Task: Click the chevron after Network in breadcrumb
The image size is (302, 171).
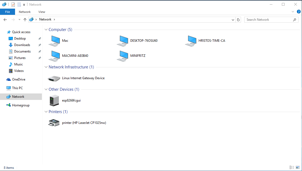Action: pyautogui.click(x=54, y=19)
